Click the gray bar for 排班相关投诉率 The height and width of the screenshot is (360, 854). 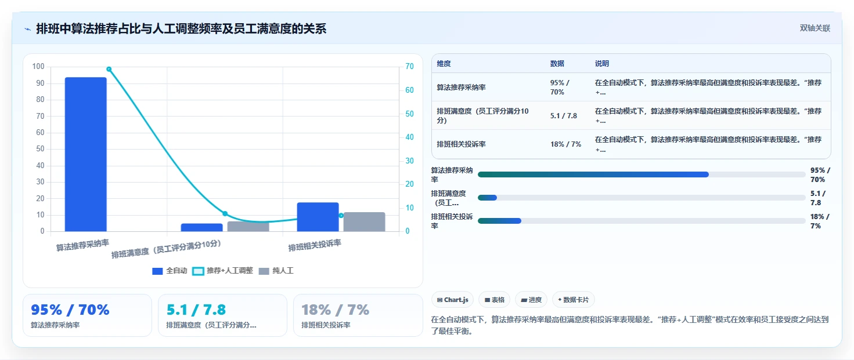(x=364, y=222)
